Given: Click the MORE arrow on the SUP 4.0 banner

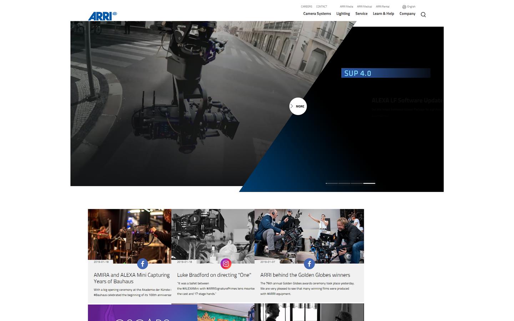Looking at the screenshot, I should [x=298, y=106].
